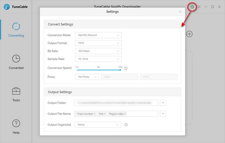Browse for output folder with ellipsis button
Image resolution: width=225 pixels, height=143 pixels.
[163, 103]
